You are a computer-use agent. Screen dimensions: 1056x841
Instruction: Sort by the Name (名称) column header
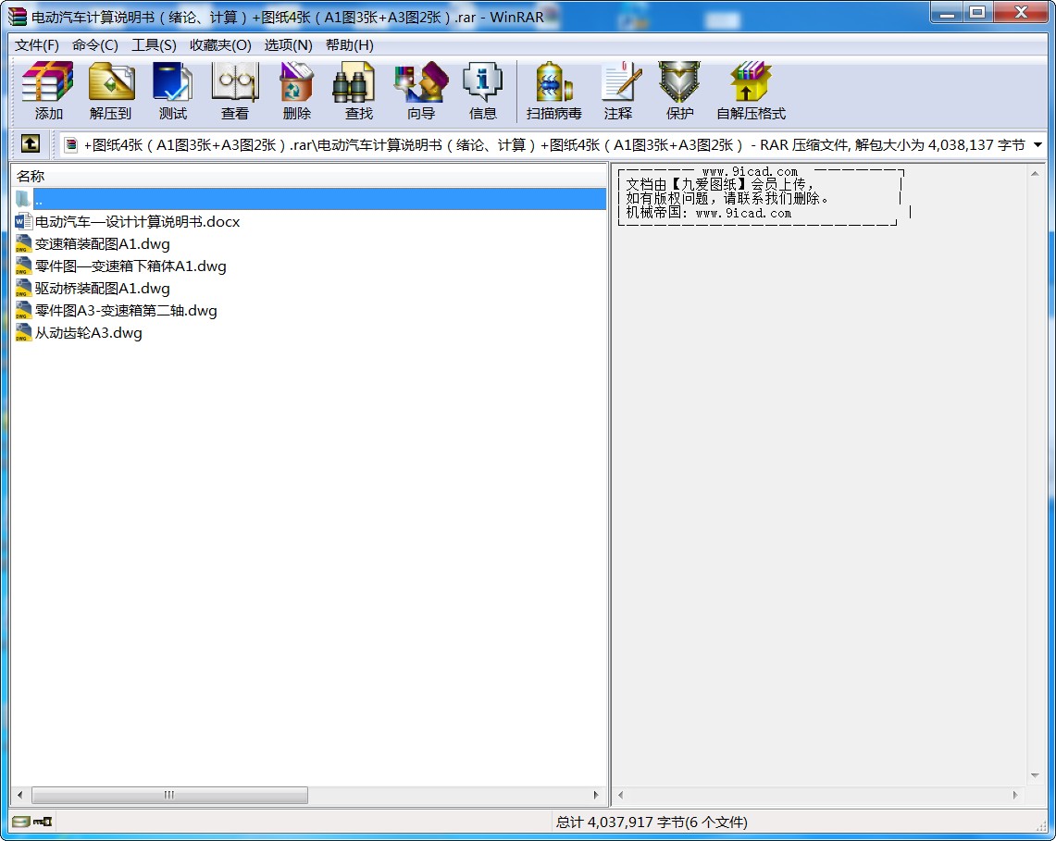(309, 176)
